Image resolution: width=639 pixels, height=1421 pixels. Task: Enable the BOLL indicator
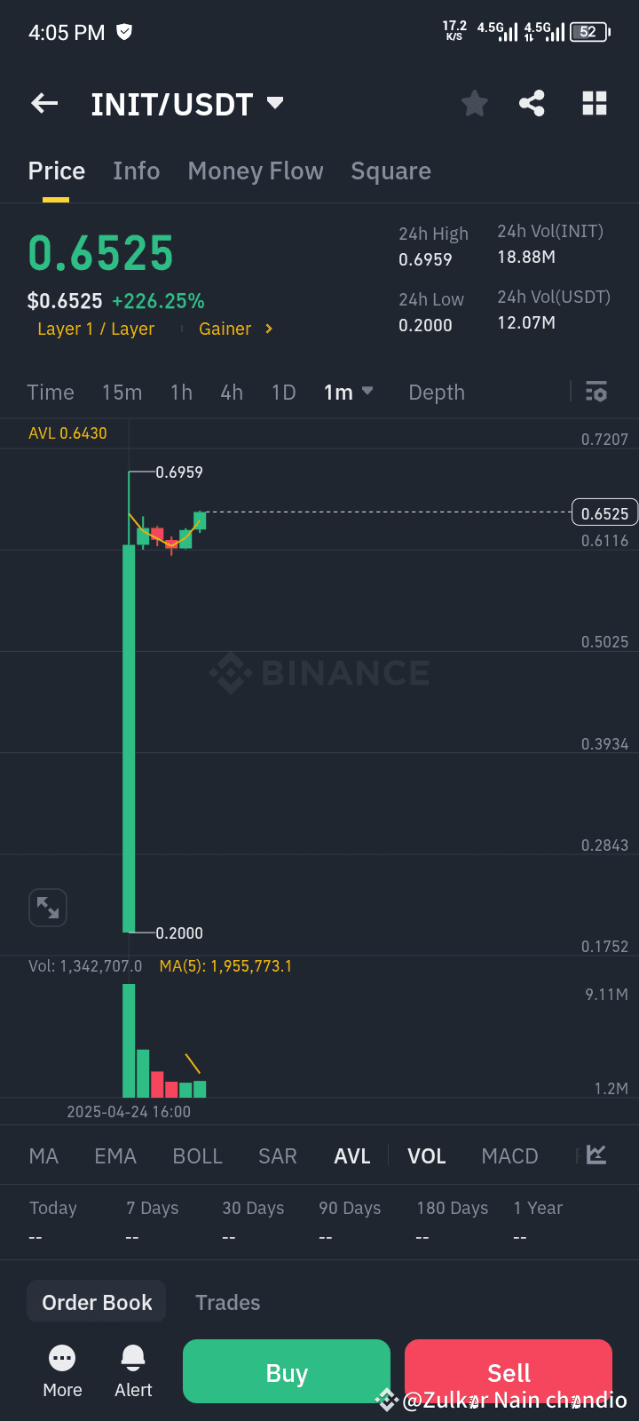[x=197, y=1155]
